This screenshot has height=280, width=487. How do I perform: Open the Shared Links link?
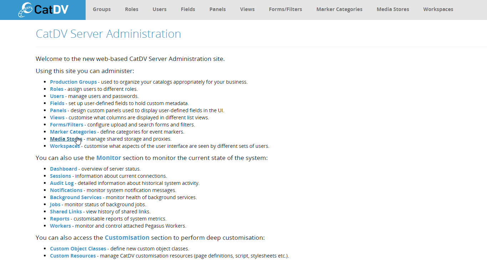pos(66,212)
